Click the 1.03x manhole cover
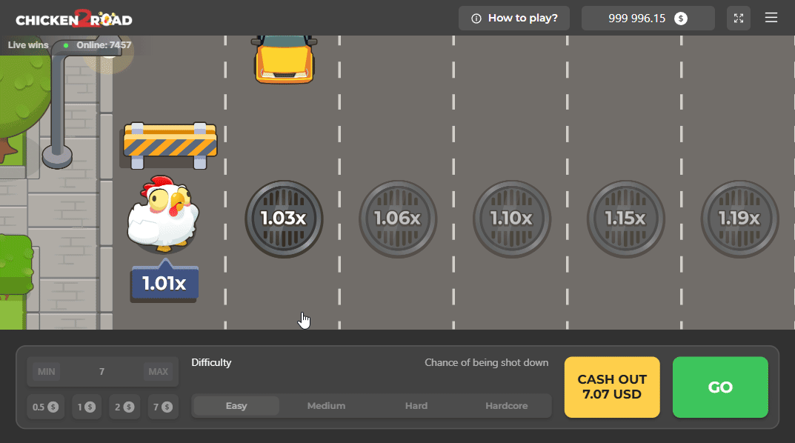 point(284,219)
